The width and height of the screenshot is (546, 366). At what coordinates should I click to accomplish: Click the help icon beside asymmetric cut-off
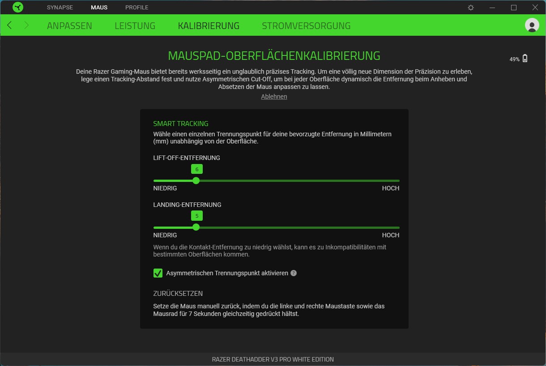tap(294, 273)
